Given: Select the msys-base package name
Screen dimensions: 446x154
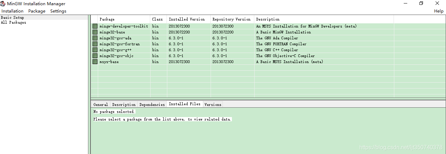Looking at the screenshot, I should point(109,62).
